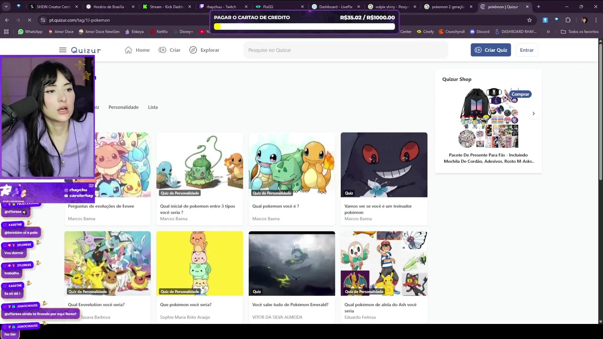The image size is (603, 339).
Task: Open the gift pack product image
Action: [489, 118]
